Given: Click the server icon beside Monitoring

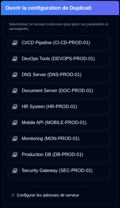Looking at the screenshot, I should pyautogui.click(x=15, y=139).
